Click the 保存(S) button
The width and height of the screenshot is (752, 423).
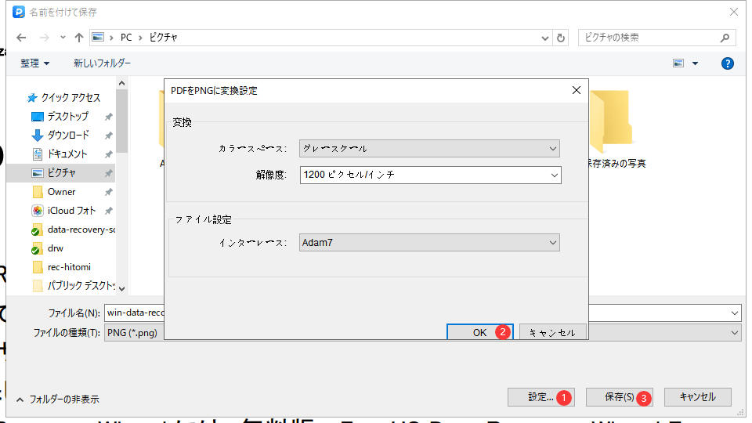619,397
